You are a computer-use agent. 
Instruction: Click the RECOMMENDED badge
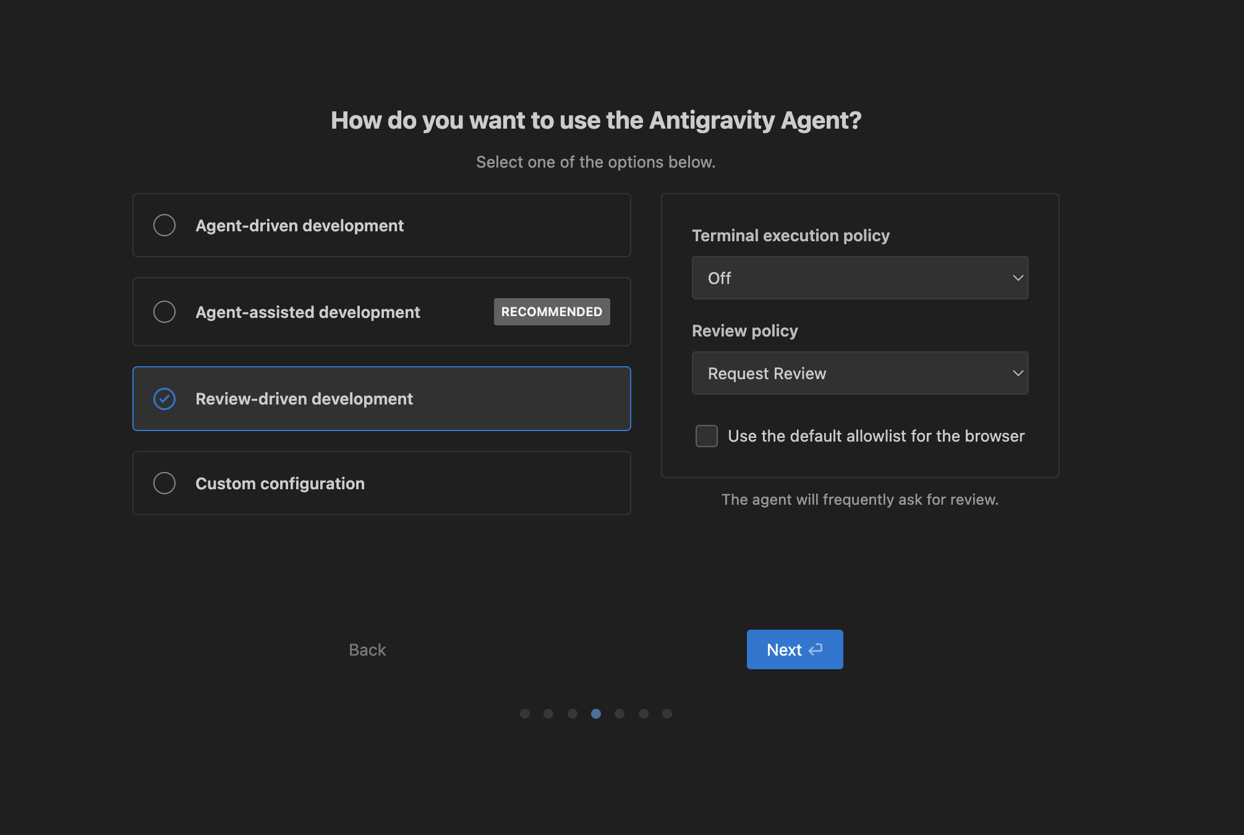(x=552, y=312)
